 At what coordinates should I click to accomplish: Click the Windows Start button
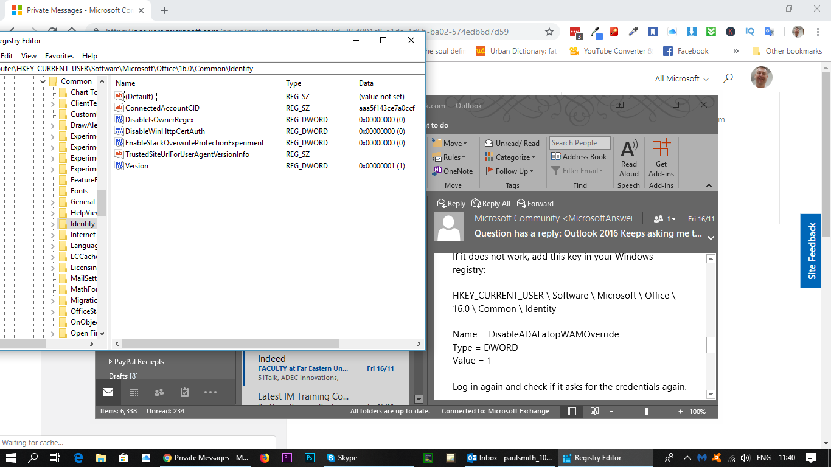click(x=10, y=458)
